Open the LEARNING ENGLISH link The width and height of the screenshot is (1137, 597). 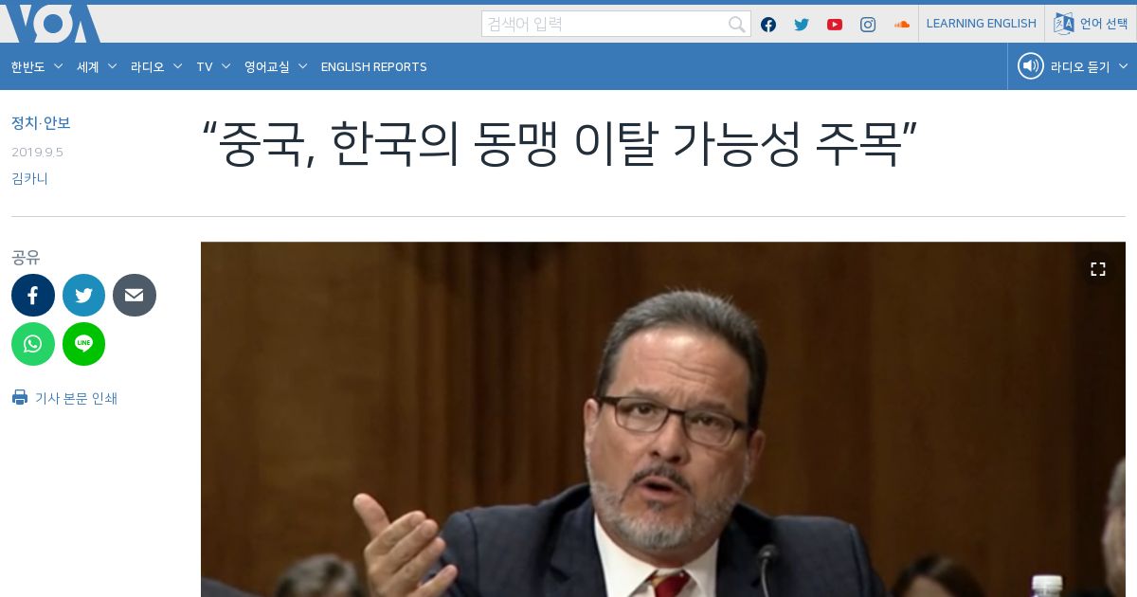tap(981, 24)
